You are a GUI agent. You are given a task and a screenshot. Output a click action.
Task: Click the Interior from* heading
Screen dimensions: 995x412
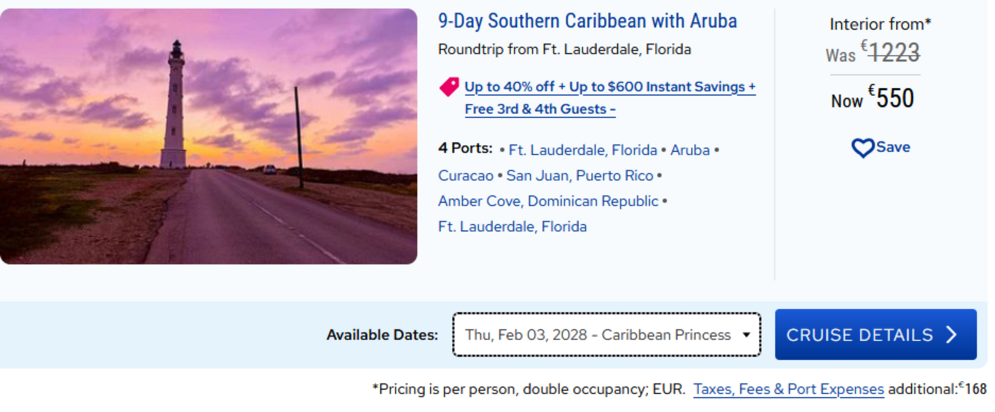coord(880,24)
